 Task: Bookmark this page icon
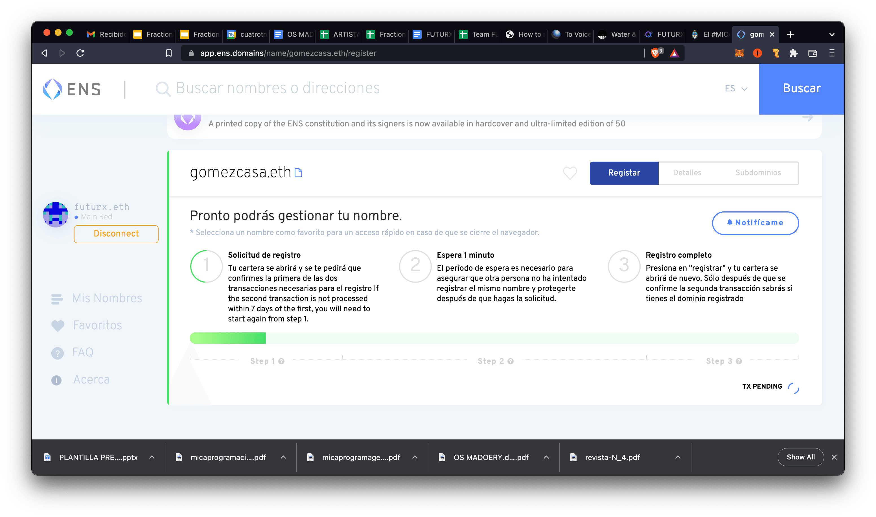point(168,53)
